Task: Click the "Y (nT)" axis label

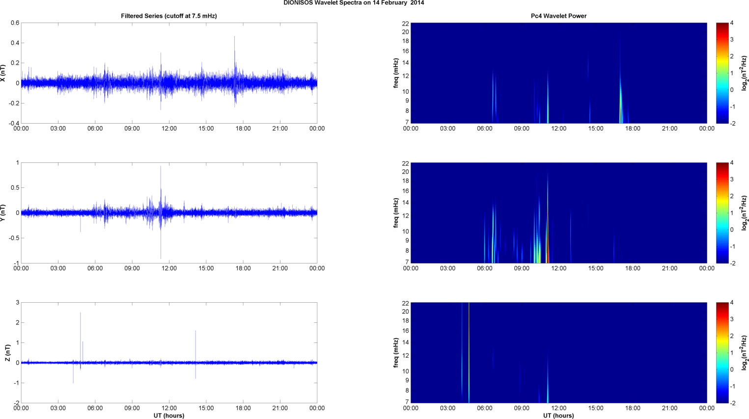Action: [3, 213]
